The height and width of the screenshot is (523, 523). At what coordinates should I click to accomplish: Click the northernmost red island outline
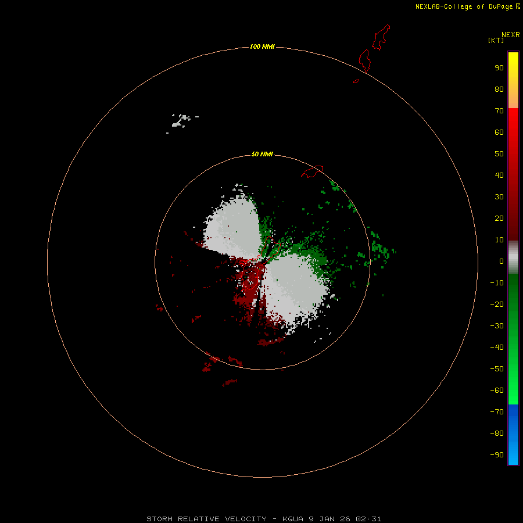[381, 37]
